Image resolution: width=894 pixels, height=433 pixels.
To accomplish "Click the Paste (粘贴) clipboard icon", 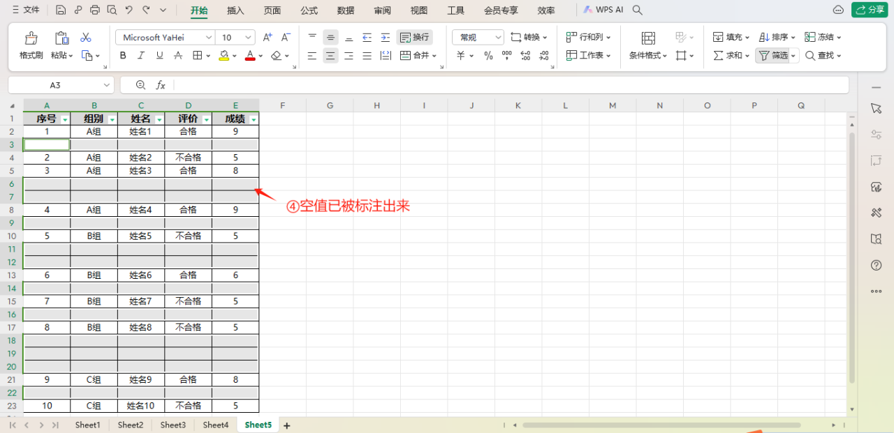I will [61, 38].
